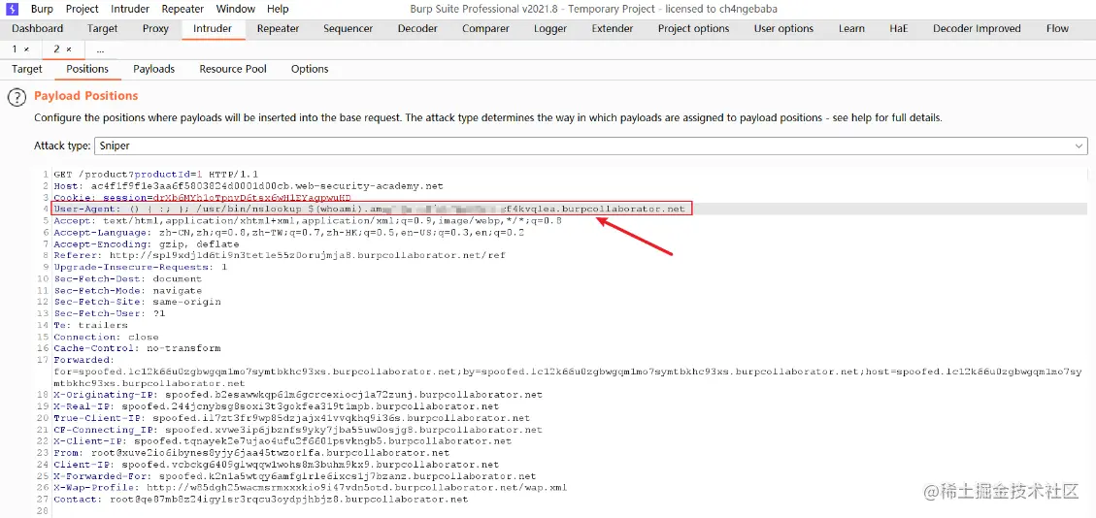1096x518 pixels.
Task: Open the Help menu
Action: pos(278,9)
